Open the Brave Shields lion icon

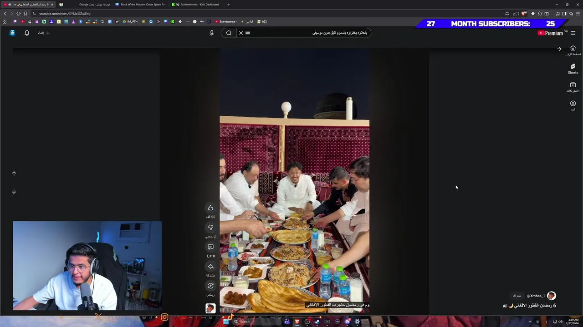click(524, 14)
